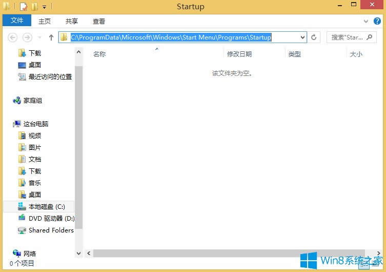Sort by the 类型 column header
Viewport: 386px width, 272px height.
[x=295, y=54]
